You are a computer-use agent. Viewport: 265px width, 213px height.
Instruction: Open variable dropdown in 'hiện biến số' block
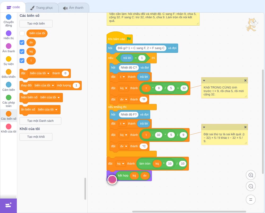[50, 98]
